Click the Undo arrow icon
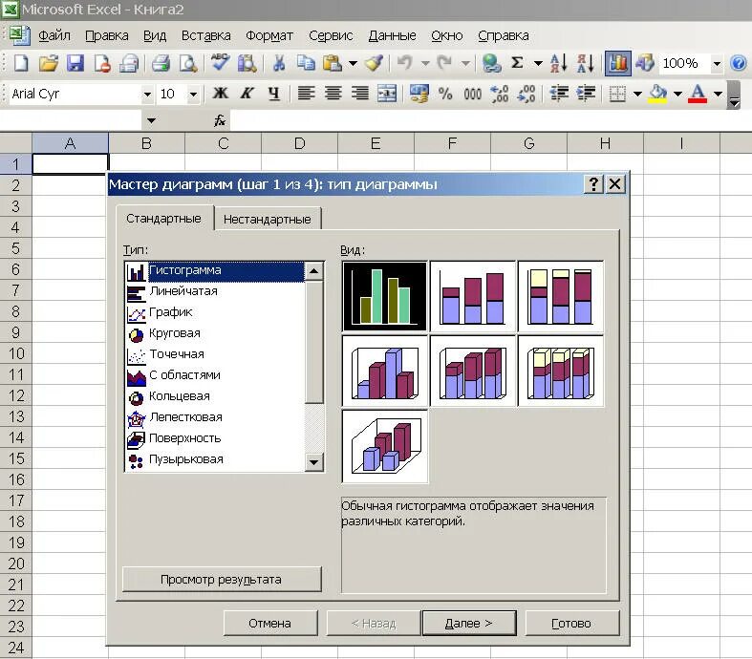 [x=404, y=63]
